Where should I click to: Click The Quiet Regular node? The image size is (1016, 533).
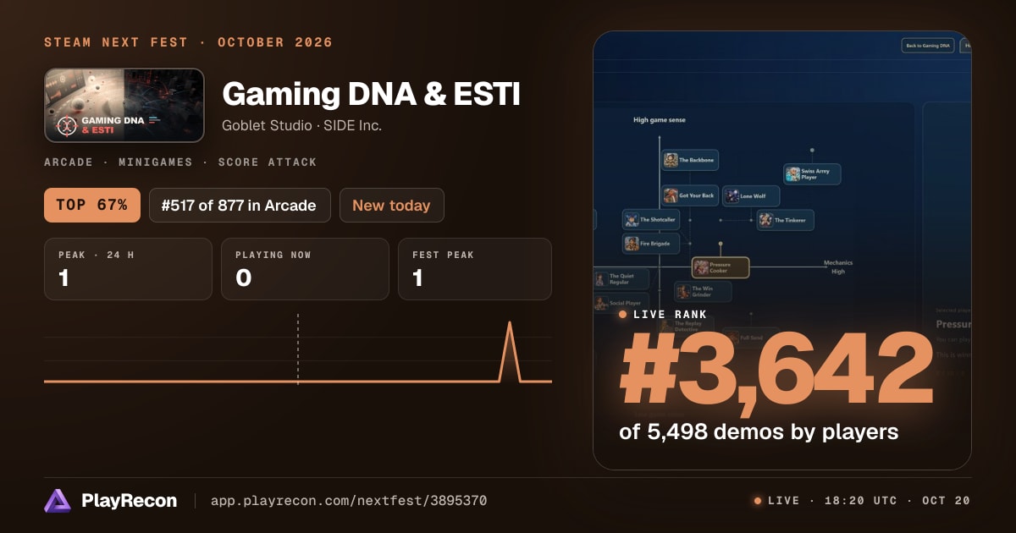(x=621, y=279)
